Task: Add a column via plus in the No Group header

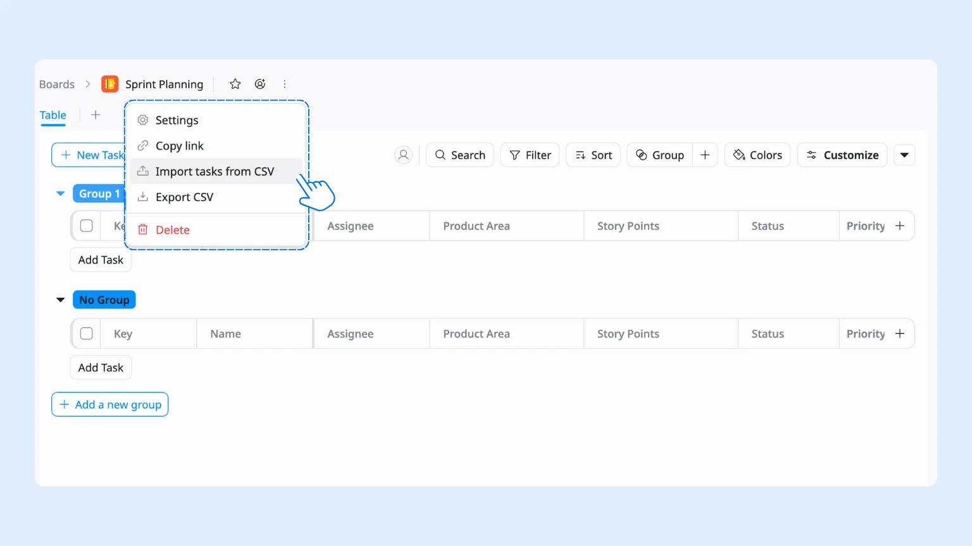Action: tap(900, 334)
